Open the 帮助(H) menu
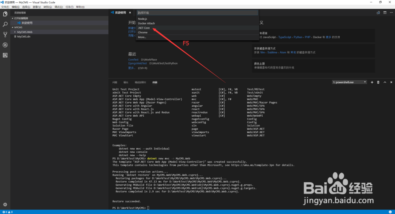This screenshot has width=395, height=214. pos(80,7)
